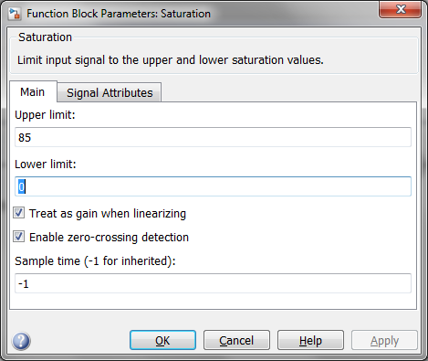Confirm settings with the OK button
Image resolution: width=428 pixels, height=361 pixels.
pos(162,340)
